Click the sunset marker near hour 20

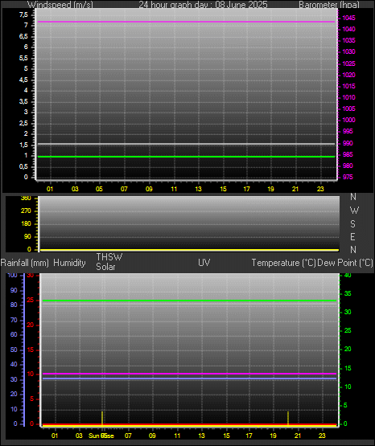pyautogui.click(x=288, y=419)
